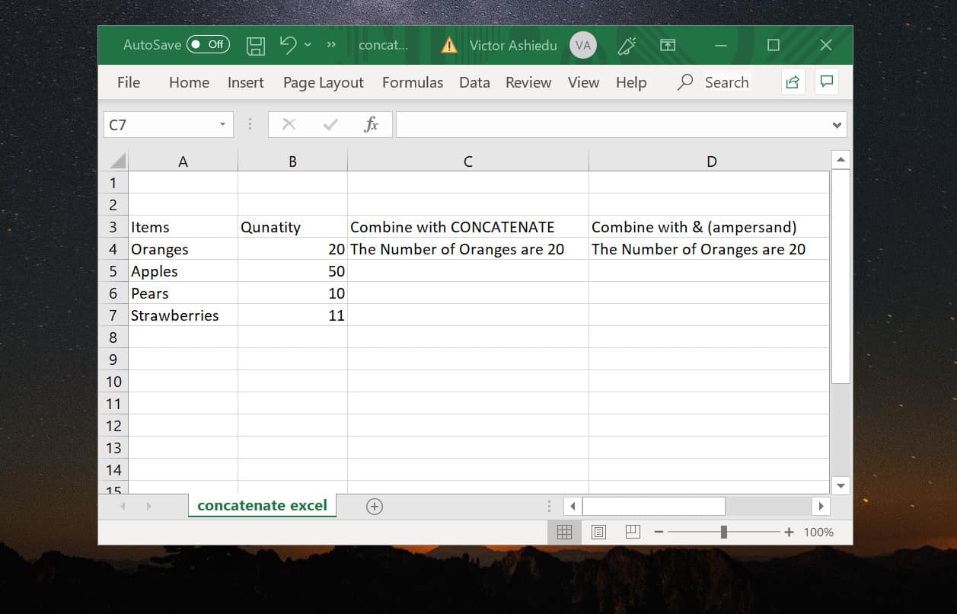Click the 100% zoom level button

click(x=818, y=532)
